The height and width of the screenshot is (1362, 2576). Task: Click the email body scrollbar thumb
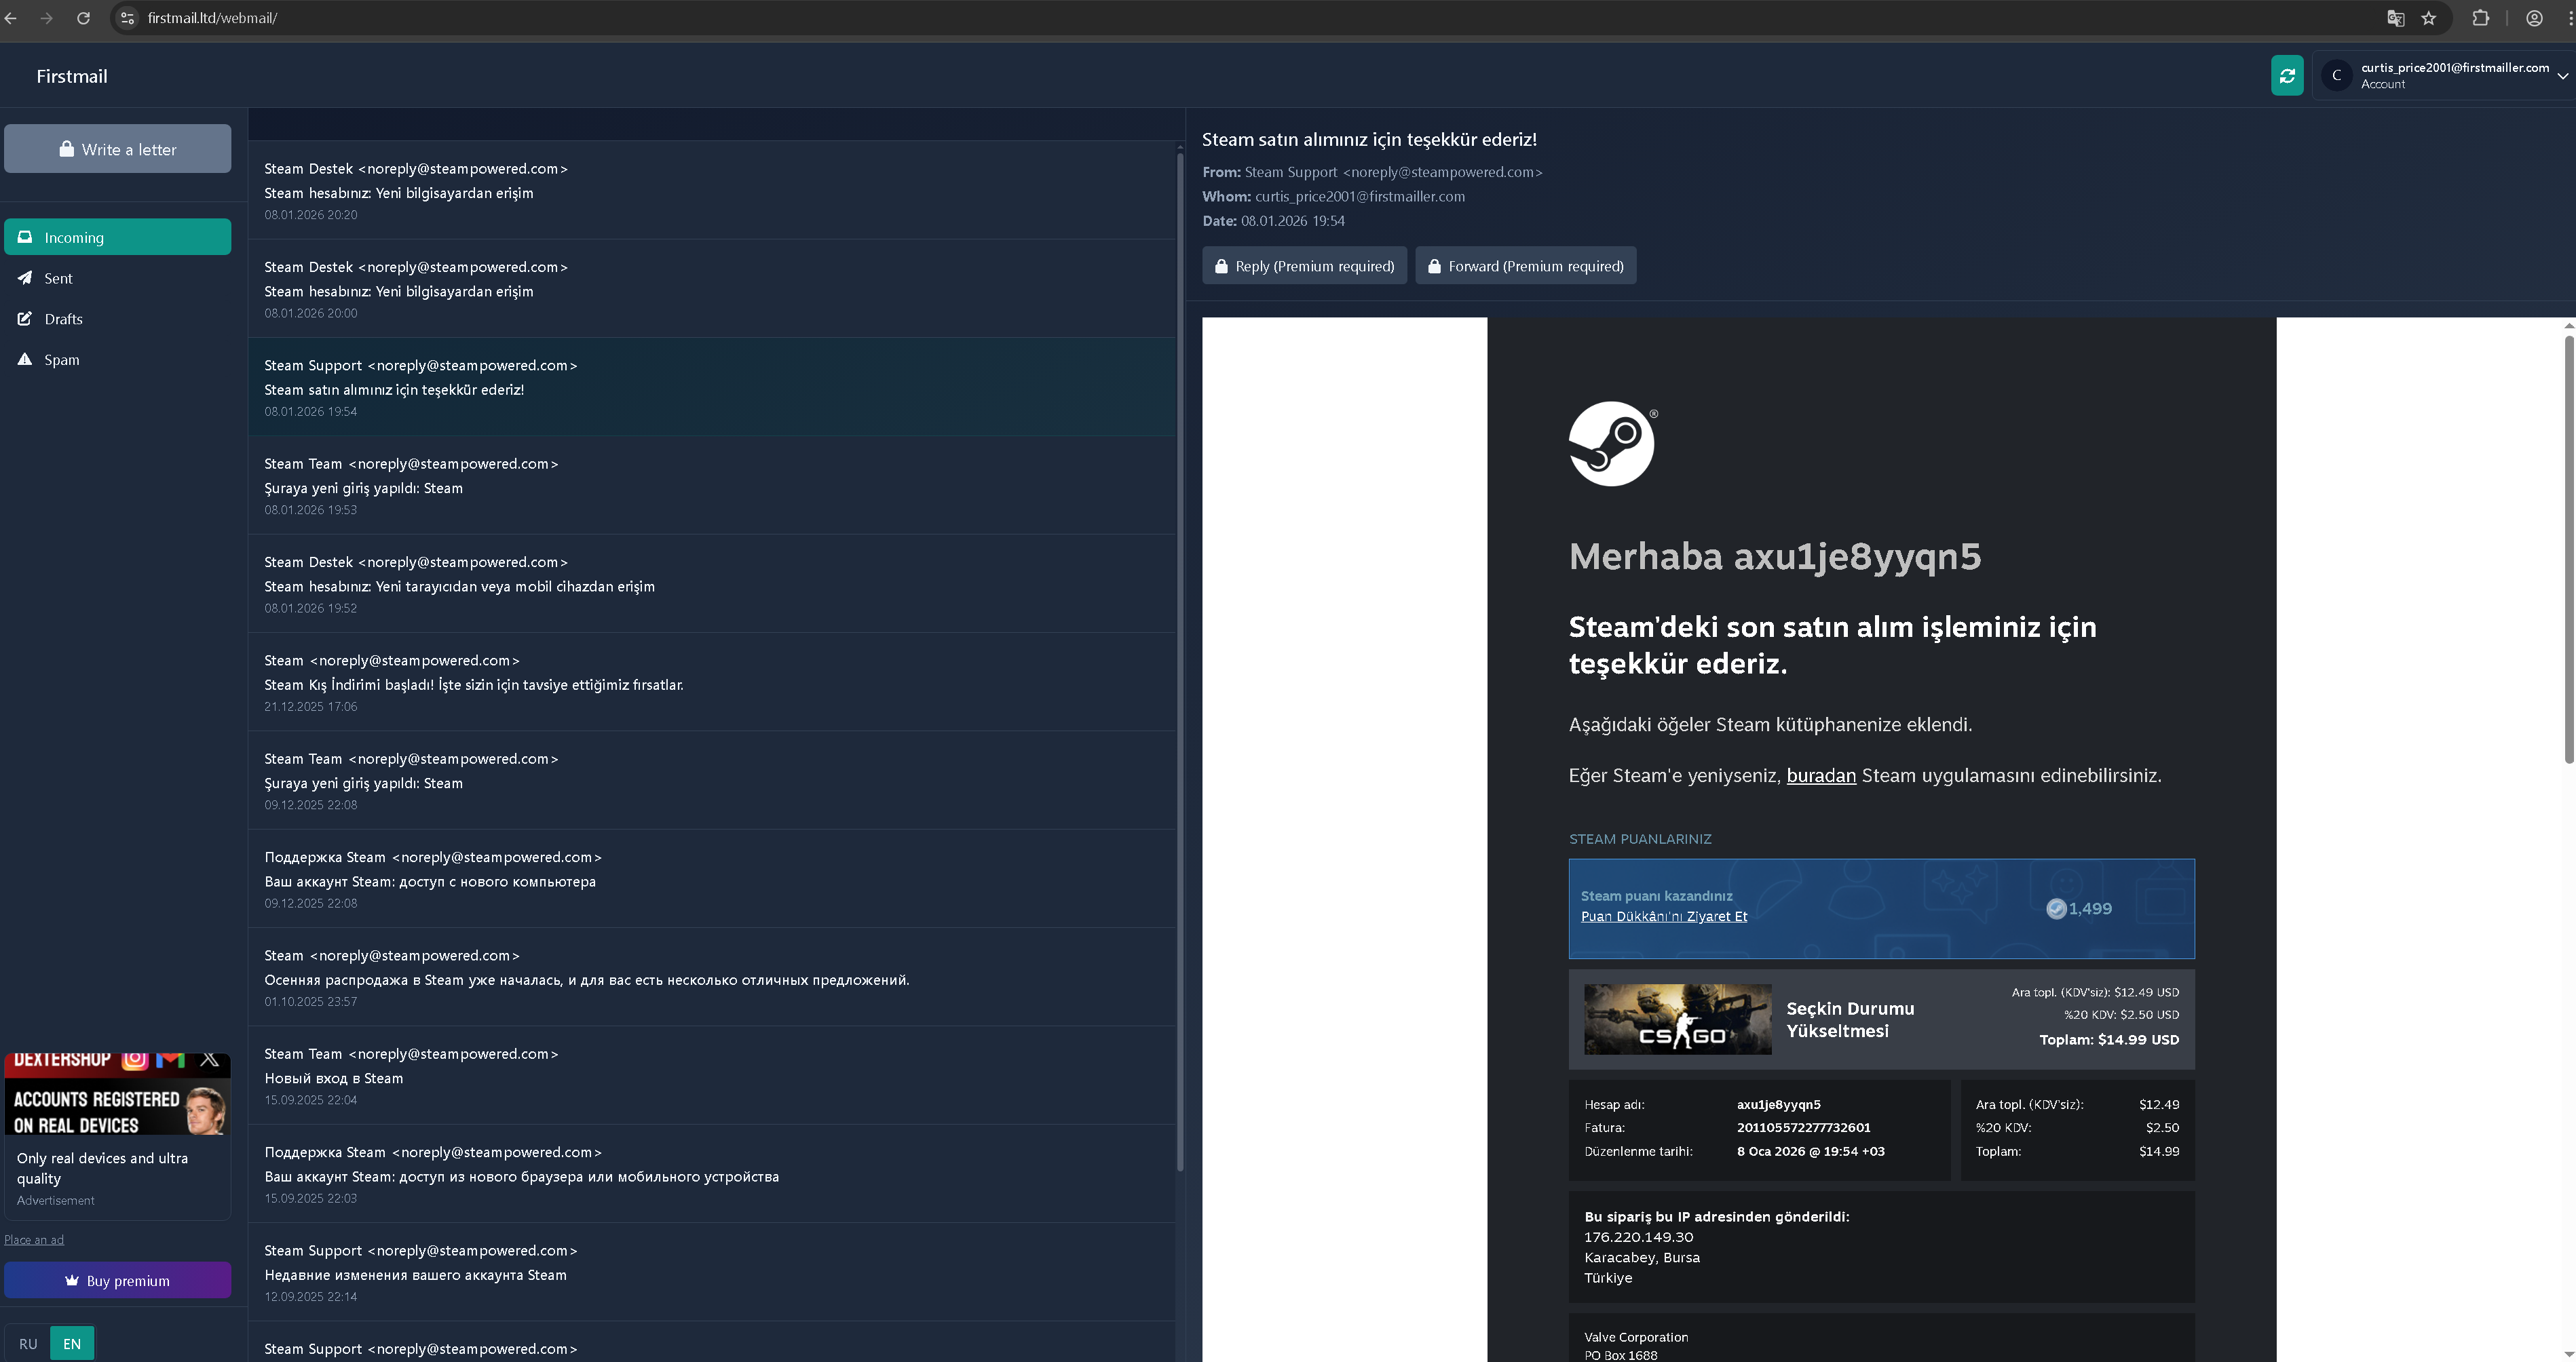[2569, 549]
